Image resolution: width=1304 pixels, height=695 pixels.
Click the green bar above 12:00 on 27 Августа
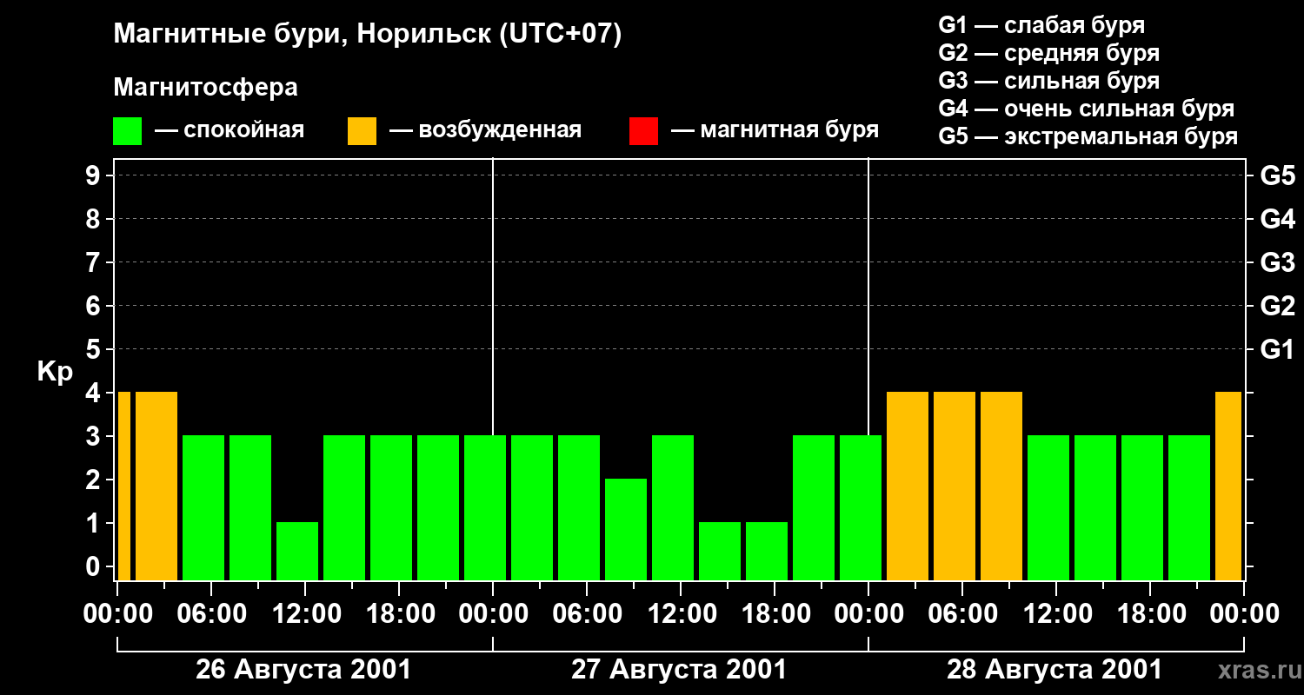(x=673, y=507)
